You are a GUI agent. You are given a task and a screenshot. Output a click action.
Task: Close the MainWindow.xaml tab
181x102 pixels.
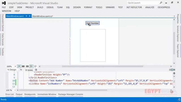(x=30, y=16)
